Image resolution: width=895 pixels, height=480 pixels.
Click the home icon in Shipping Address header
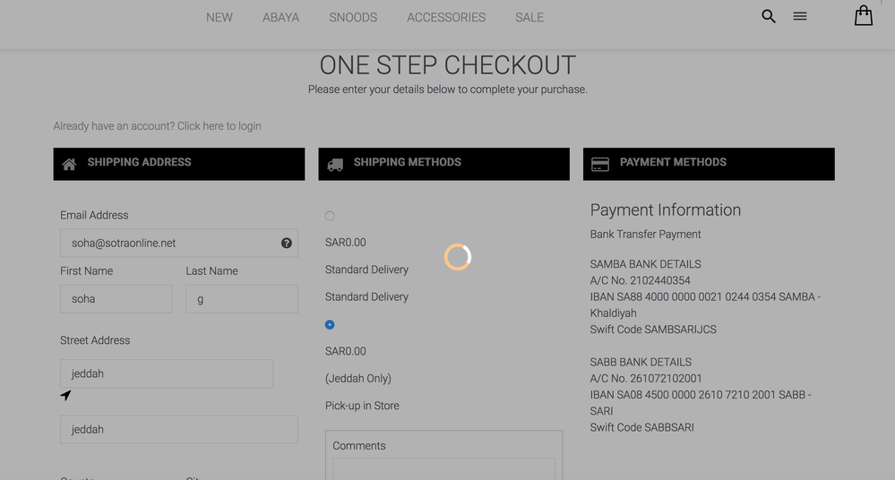coord(69,165)
